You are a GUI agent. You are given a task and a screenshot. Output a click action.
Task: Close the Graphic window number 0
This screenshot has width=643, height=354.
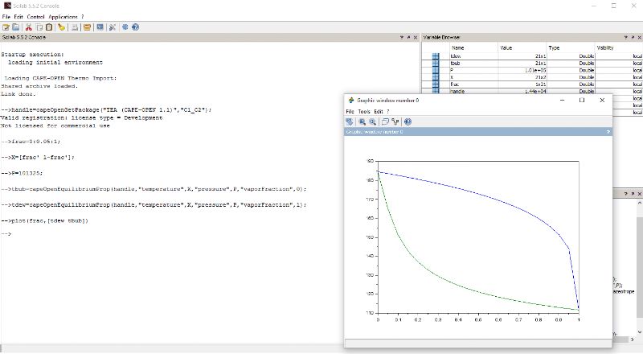602,101
